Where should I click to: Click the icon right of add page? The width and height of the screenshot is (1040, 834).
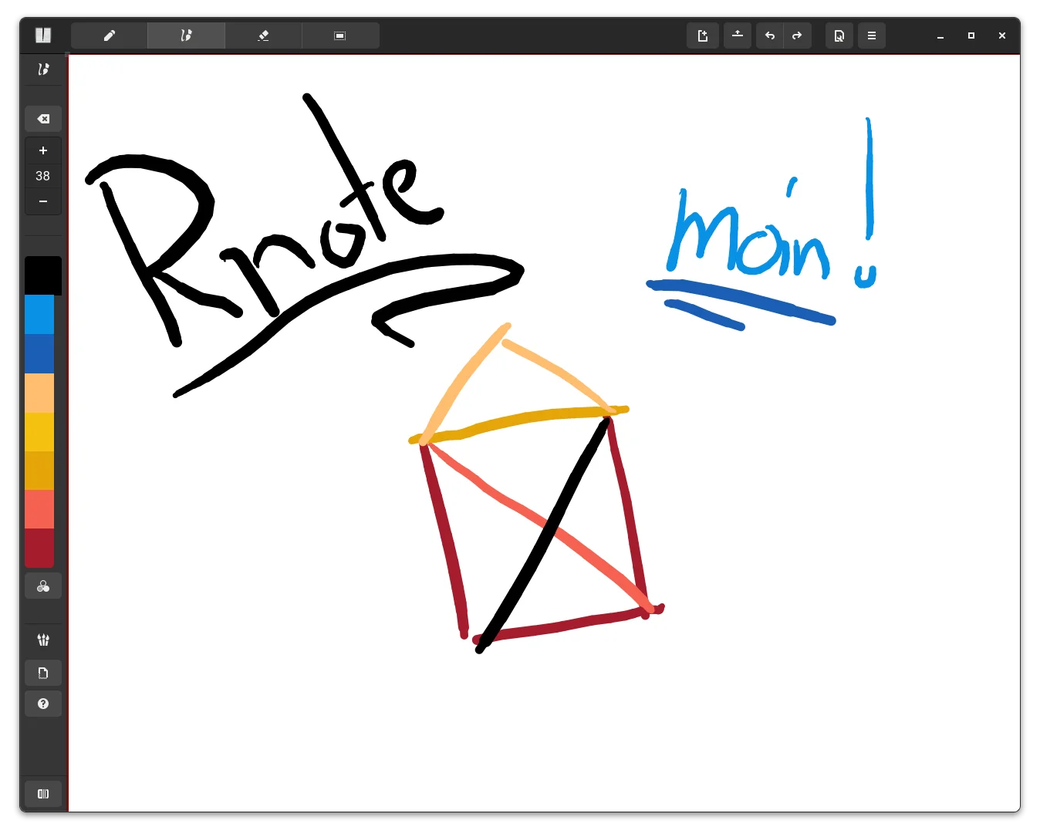click(x=738, y=35)
